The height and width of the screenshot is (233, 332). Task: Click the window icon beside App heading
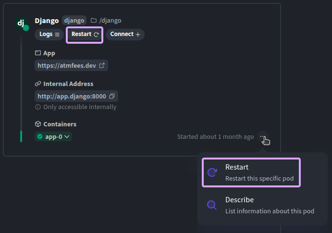pos(38,53)
